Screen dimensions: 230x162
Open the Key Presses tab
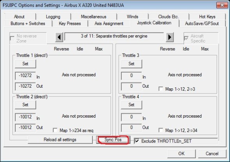70,23
